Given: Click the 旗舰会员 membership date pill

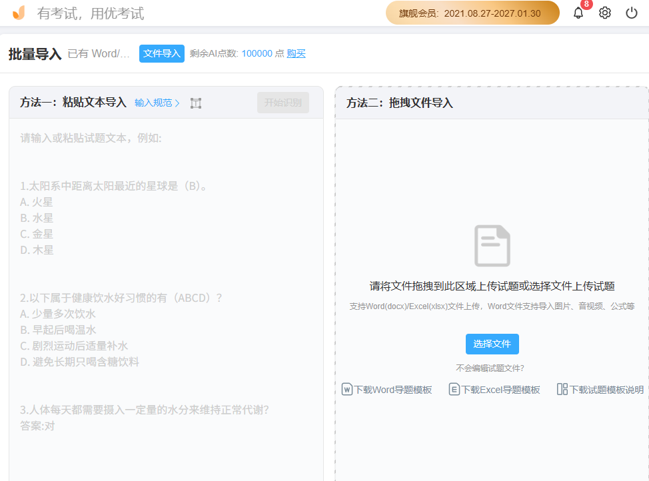Looking at the screenshot, I should pos(472,13).
